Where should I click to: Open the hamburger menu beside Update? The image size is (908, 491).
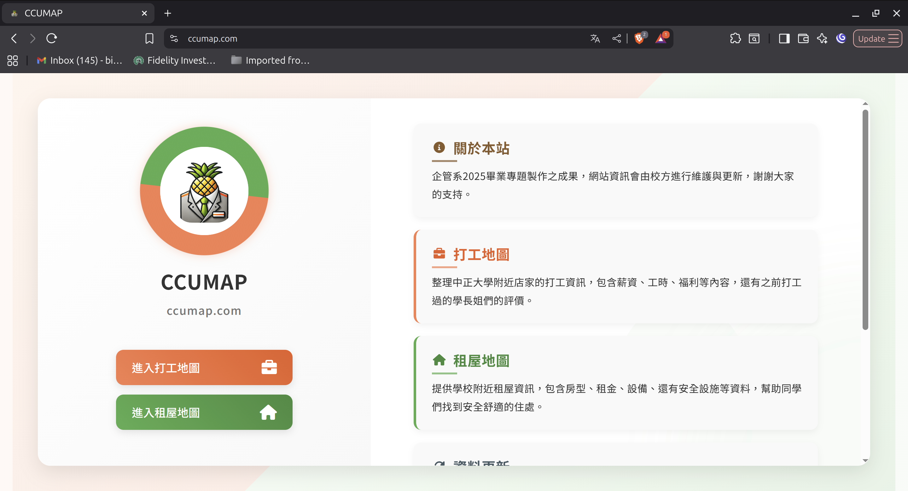(892, 38)
